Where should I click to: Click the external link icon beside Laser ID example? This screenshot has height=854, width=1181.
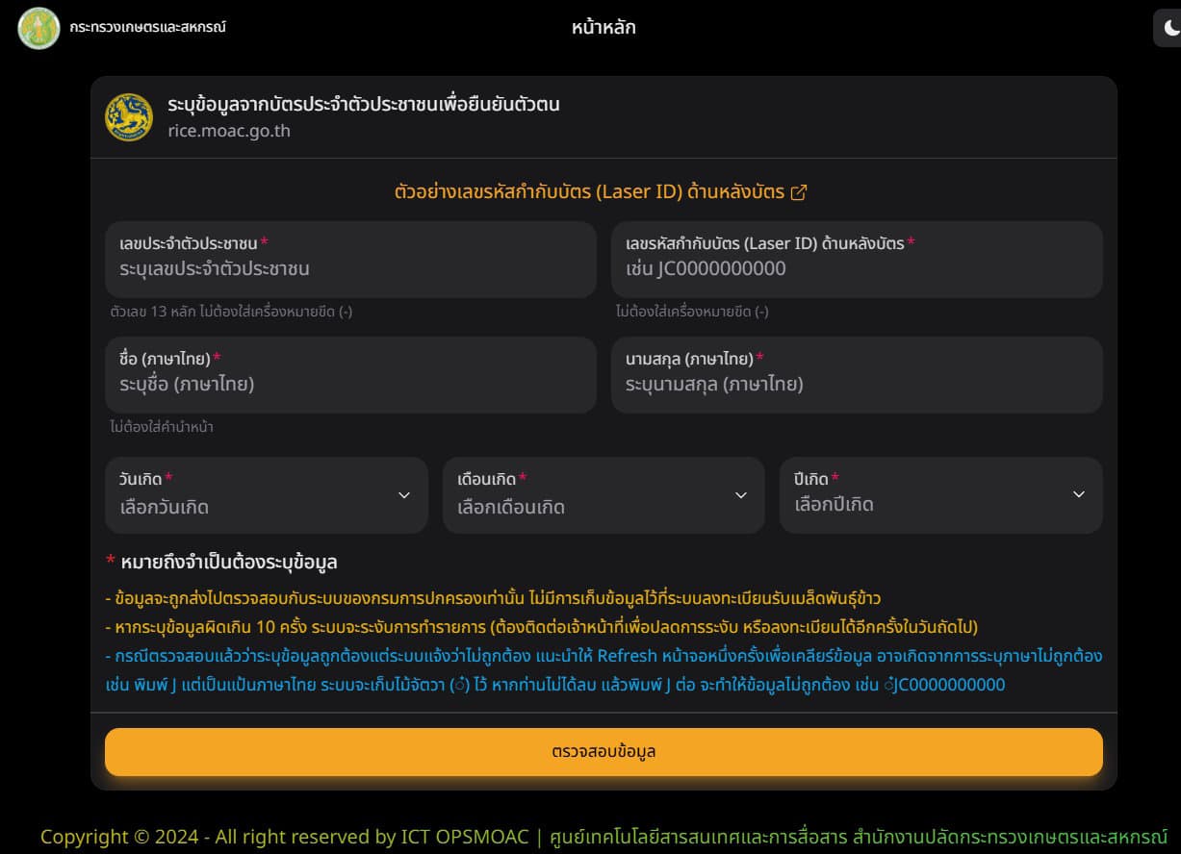[798, 192]
